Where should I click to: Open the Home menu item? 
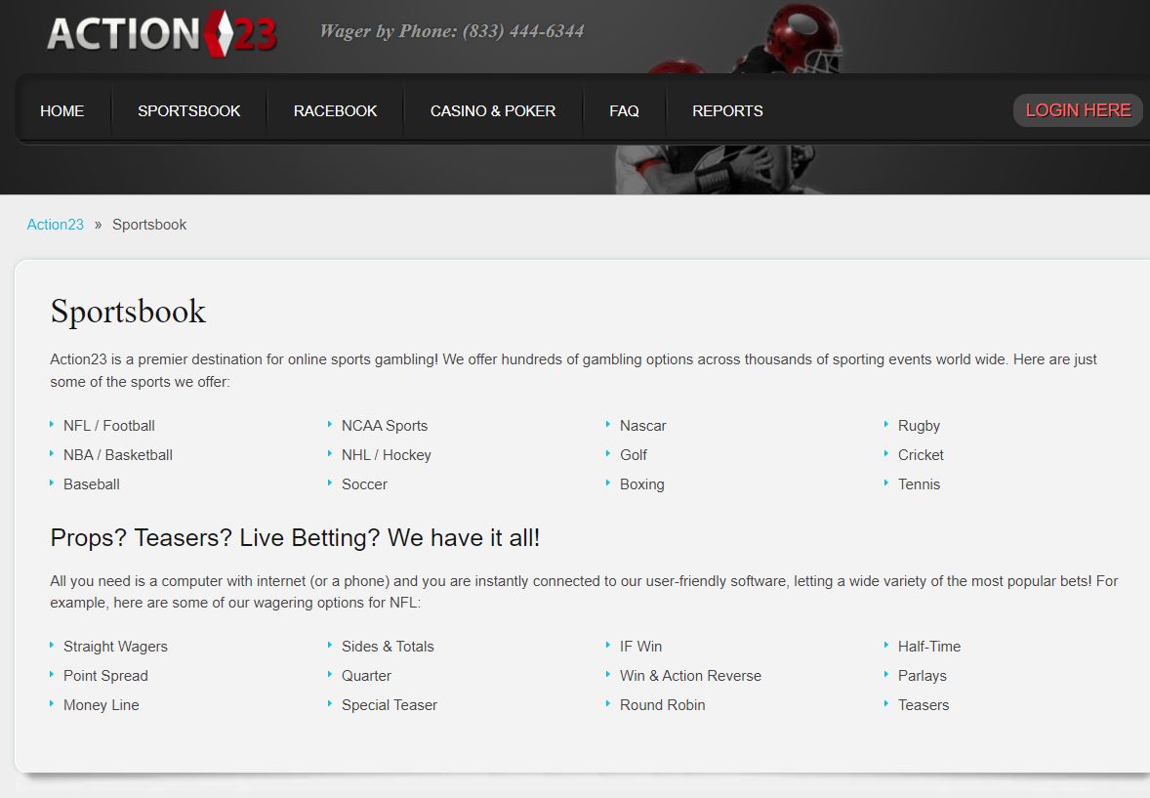pos(62,110)
